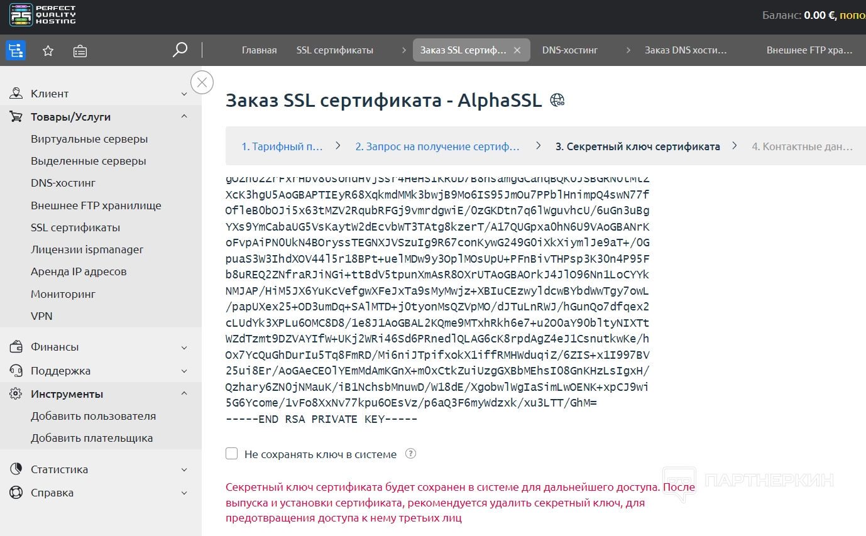Click the Клиент person icon

[16, 94]
